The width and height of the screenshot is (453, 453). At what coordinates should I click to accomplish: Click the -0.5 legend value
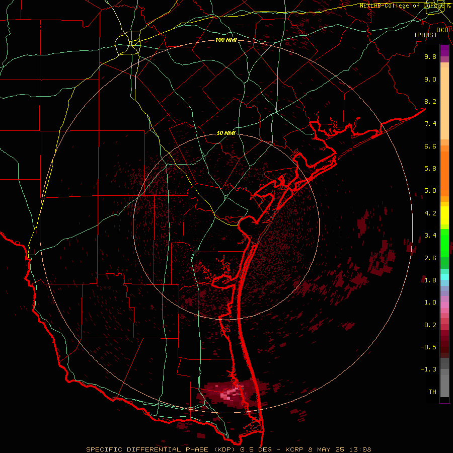428,347
